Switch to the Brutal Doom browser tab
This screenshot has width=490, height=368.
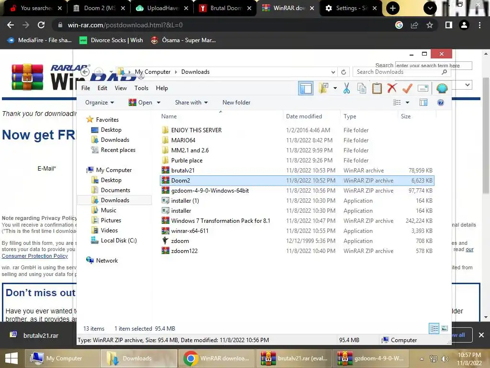coord(226,8)
